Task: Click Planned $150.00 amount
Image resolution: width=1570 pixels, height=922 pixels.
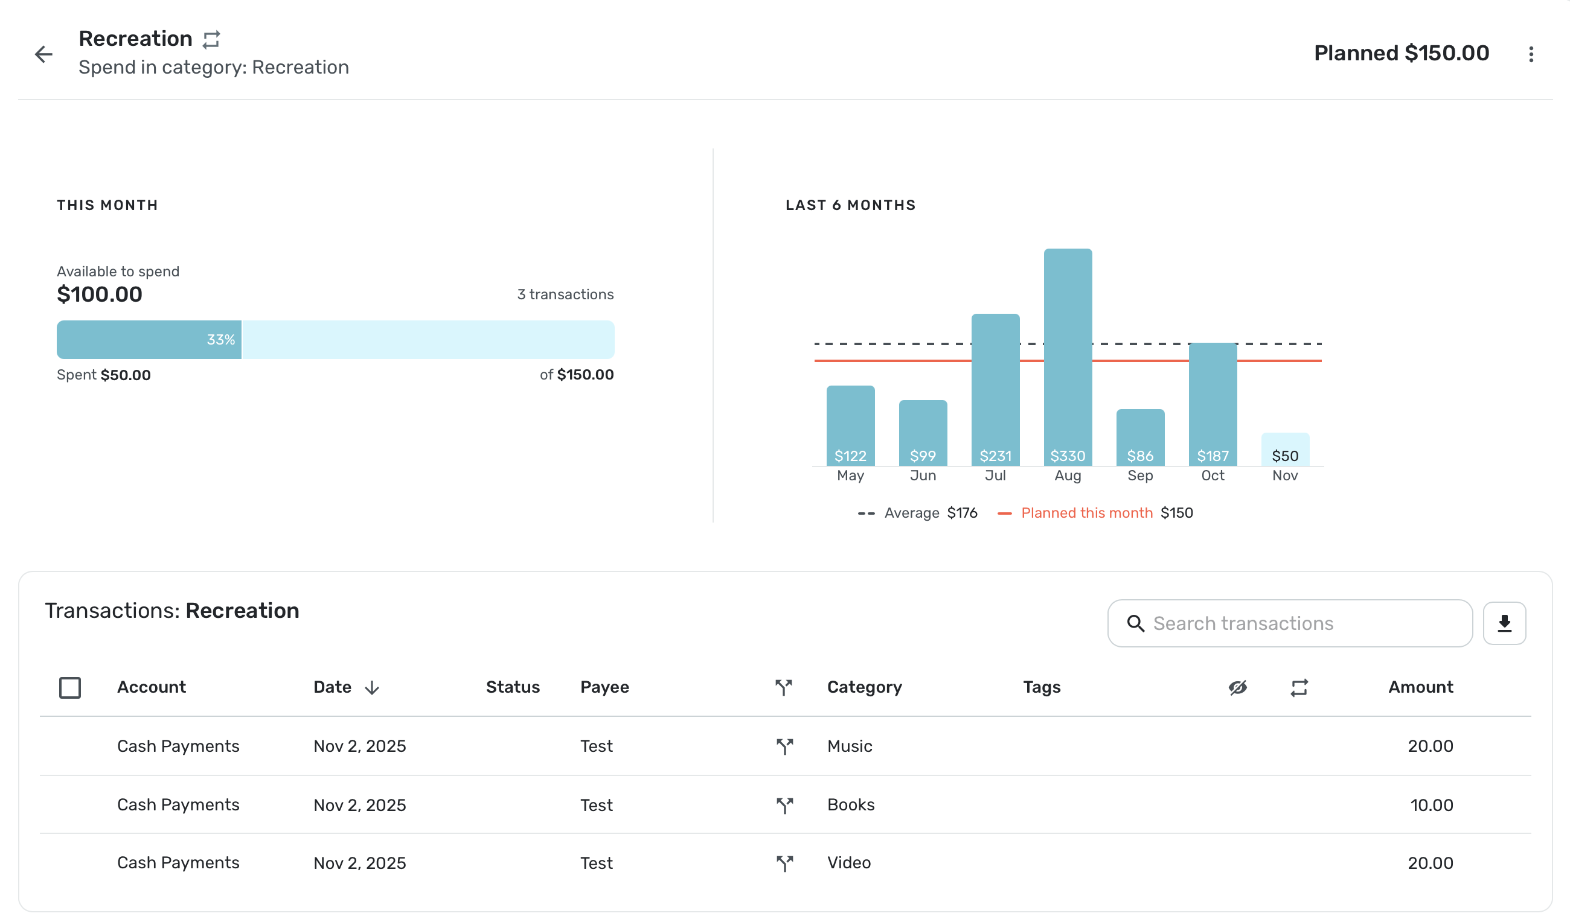Action: click(x=1400, y=53)
